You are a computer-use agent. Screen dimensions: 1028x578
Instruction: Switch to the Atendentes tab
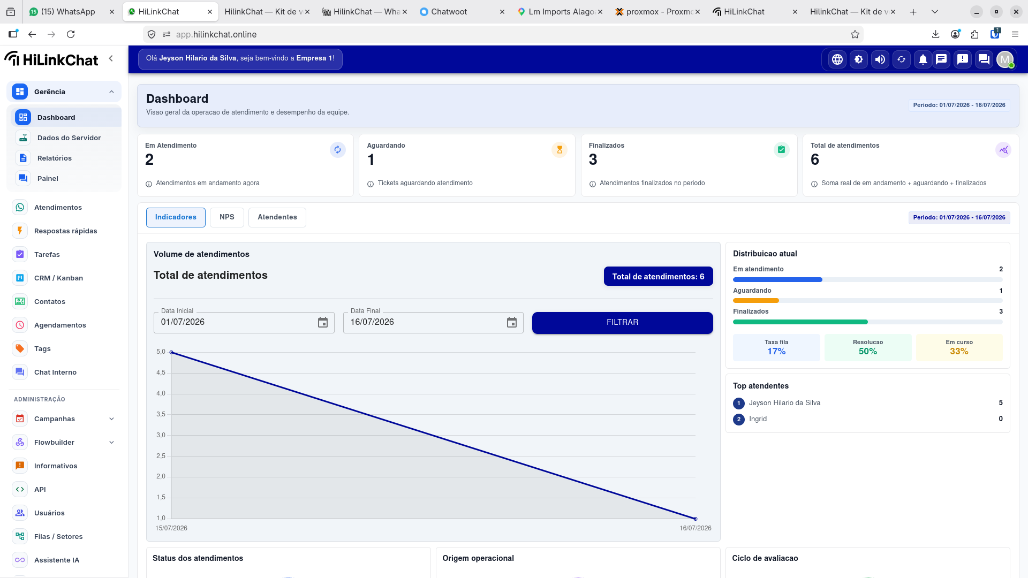click(x=277, y=217)
